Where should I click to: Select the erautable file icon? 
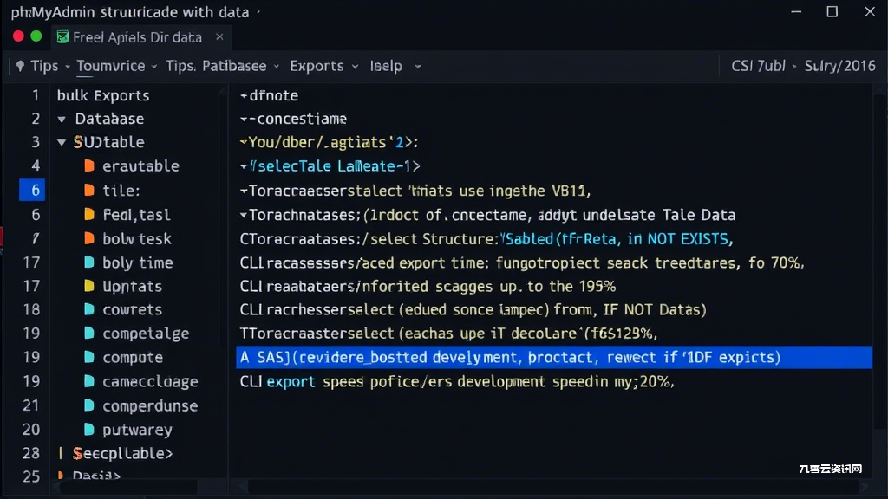(x=89, y=165)
